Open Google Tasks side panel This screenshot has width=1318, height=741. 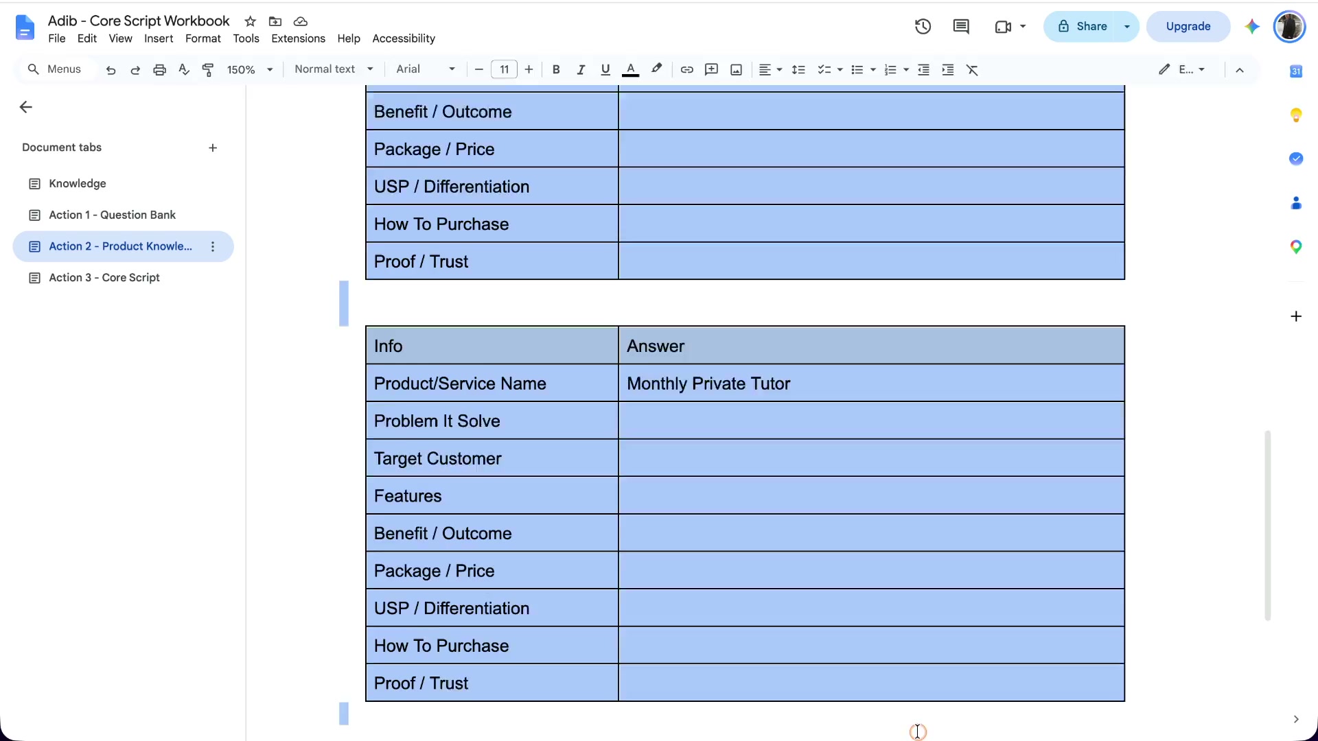pos(1296,158)
